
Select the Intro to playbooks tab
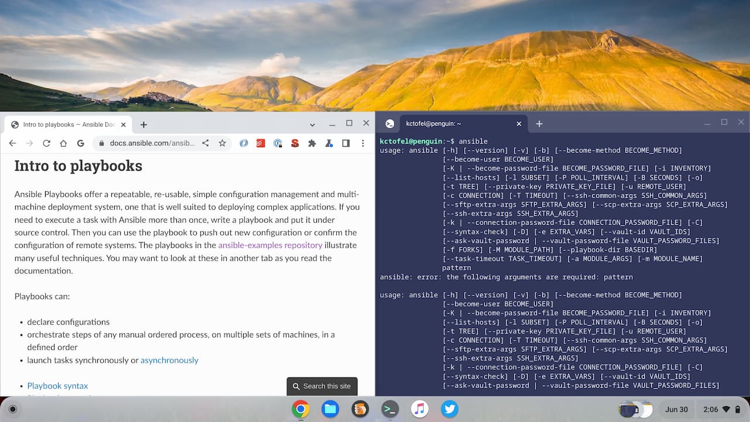[69, 124]
